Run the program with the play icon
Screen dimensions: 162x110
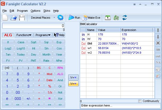point(74,18)
